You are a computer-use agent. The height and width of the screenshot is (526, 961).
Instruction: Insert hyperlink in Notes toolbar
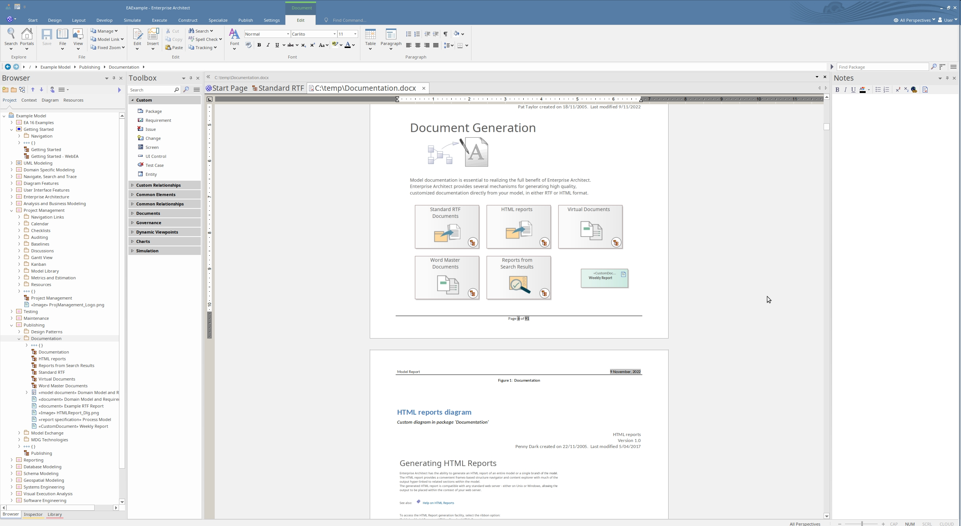pos(914,90)
